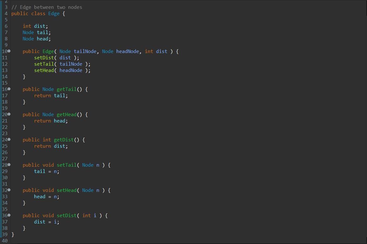The height and width of the screenshot is (244, 367).
Task: Click the closing brace on line 39
Action: (x=13, y=234)
